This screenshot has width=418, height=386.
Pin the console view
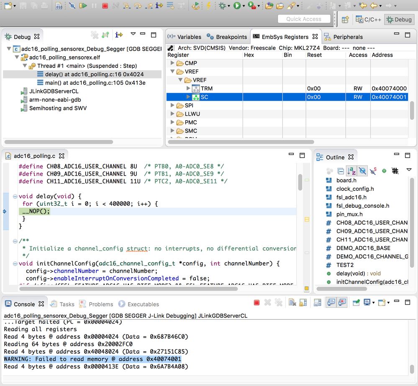click(x=356, y=303)
